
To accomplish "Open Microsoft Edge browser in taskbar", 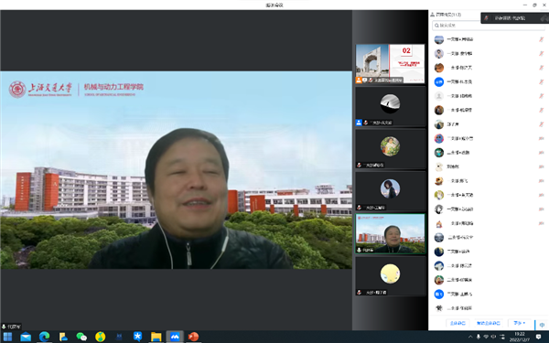I will (x=45, y=337).
